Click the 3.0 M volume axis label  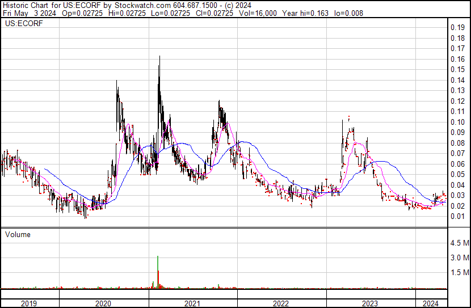(460, 258)
